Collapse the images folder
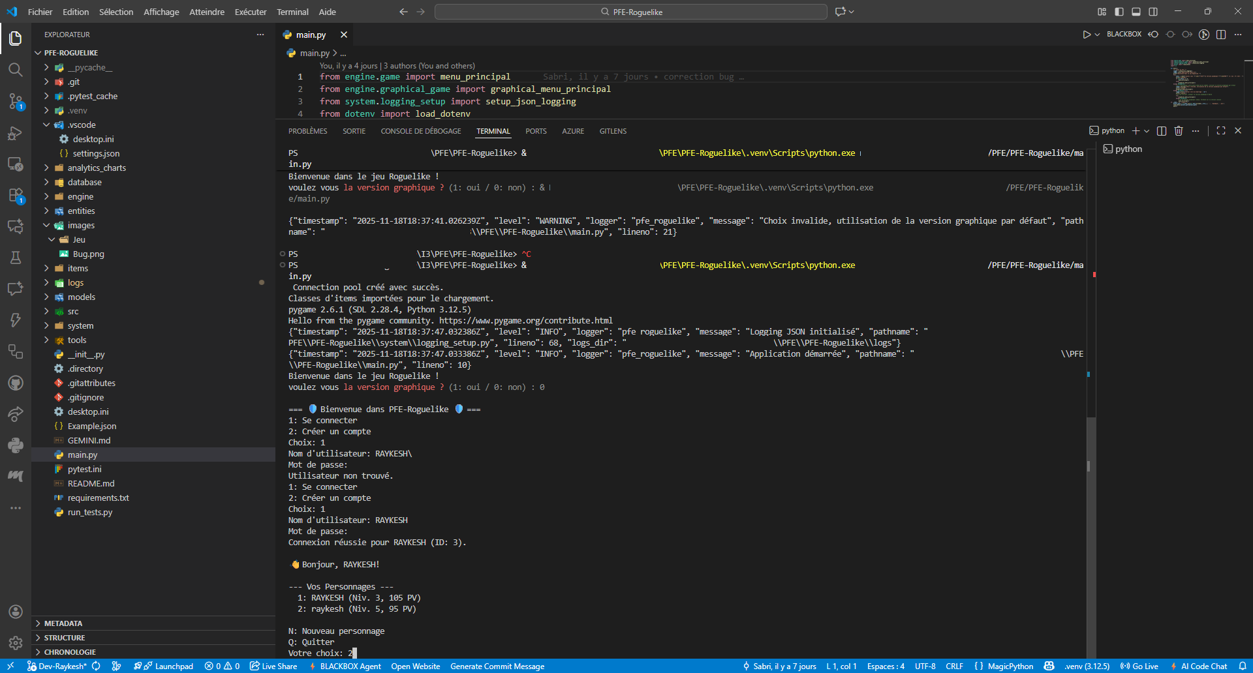Screen dimensions: 1253x673 point(81,226)
